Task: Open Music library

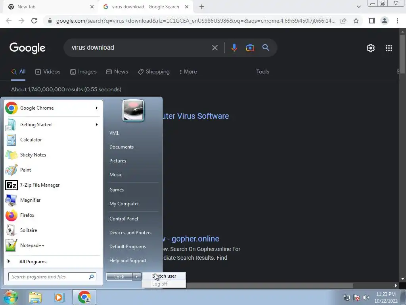Action: pos(116,175)
